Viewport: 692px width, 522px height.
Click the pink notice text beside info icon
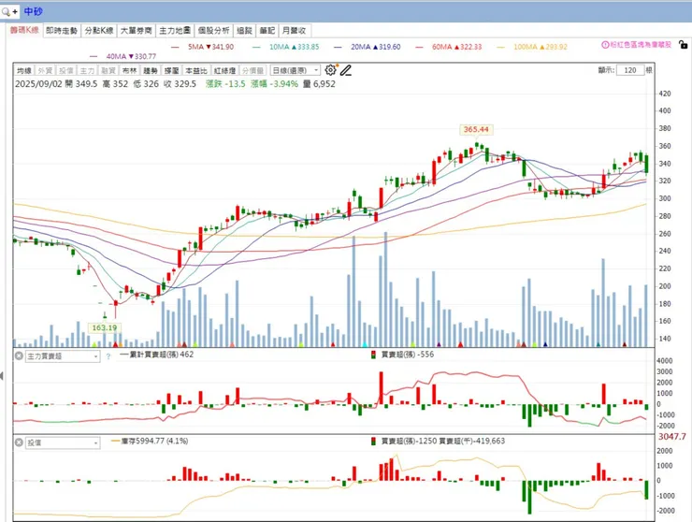pyautogui.click(x=642, y=45)
